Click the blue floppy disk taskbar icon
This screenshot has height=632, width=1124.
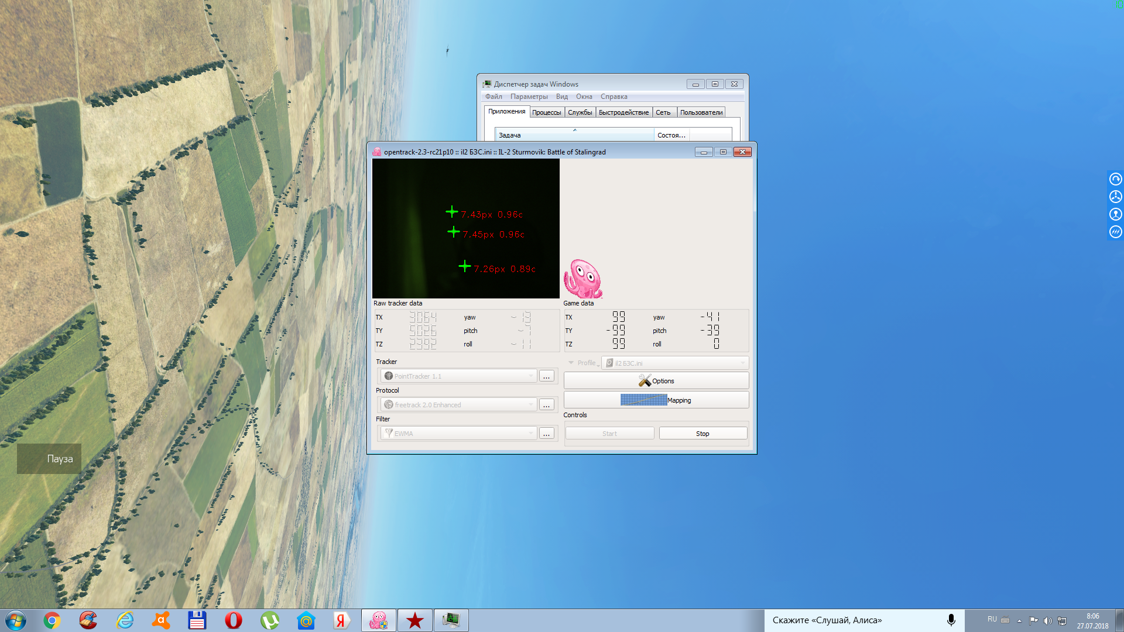click(x=197, y=620)
